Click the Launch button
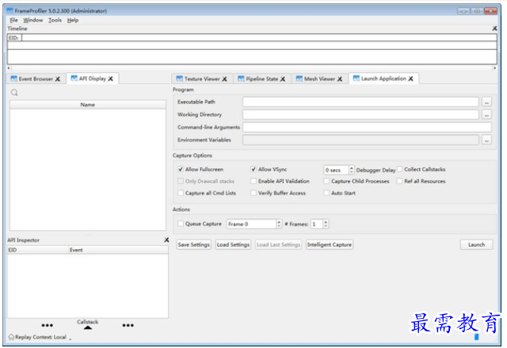Viewport: 507px width, 348px height. [477, 244]
